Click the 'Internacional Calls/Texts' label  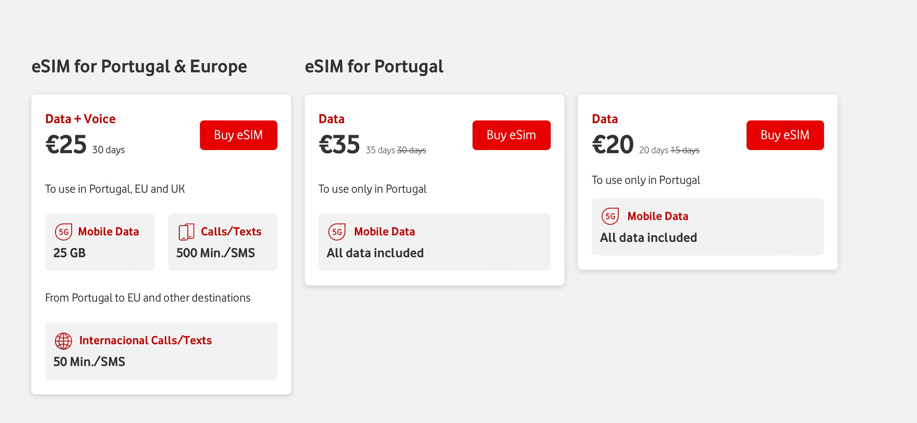point(145,340)
